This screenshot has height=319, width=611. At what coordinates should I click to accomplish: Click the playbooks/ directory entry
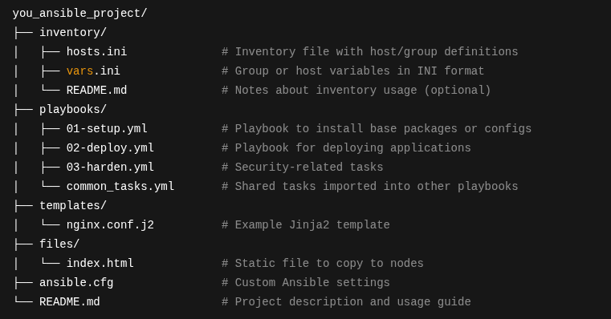[73, 109]
